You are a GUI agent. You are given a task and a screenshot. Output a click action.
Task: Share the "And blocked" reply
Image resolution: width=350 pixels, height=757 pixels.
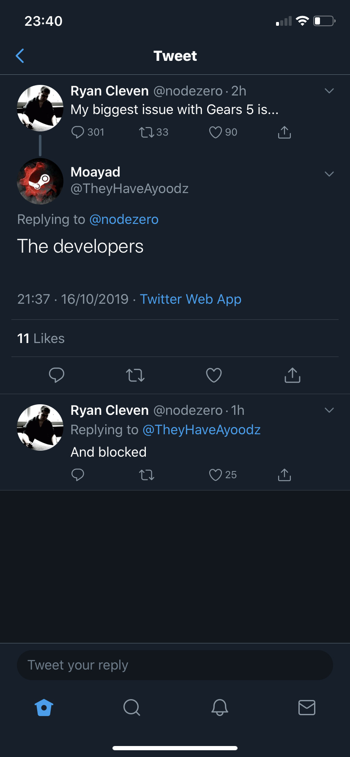tap(284, 475)
